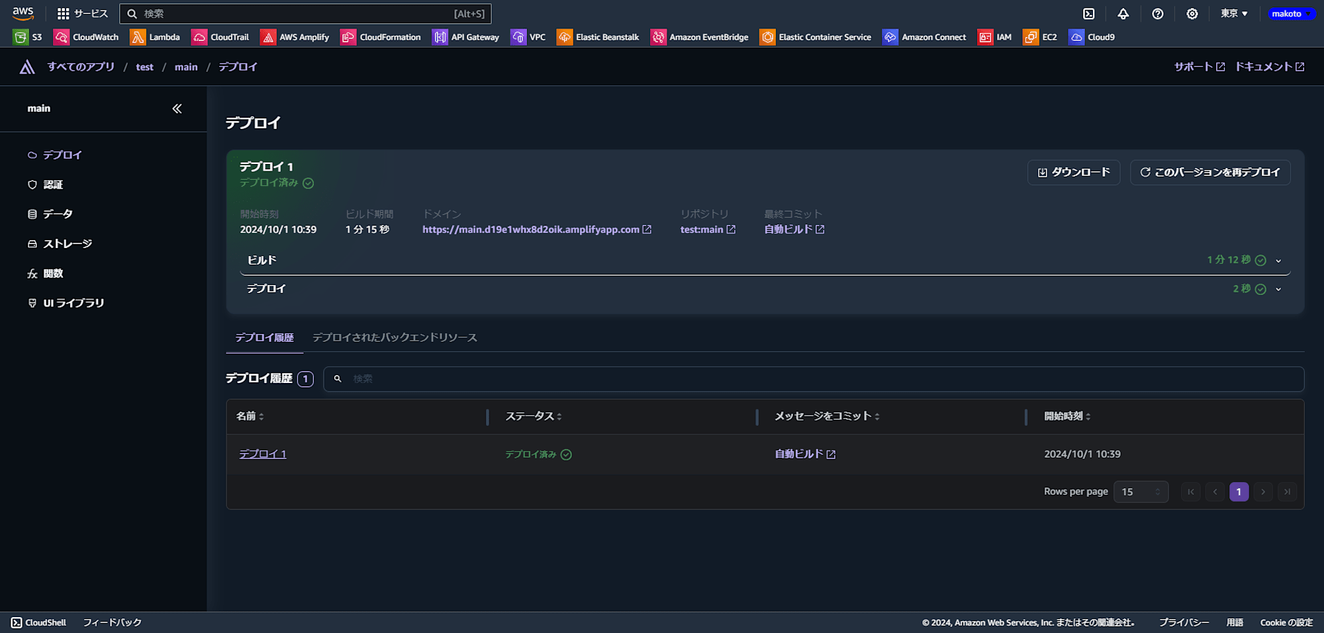Select データ in the sidebar
This screenshot has height=633, width=1324.
point(50,214)
